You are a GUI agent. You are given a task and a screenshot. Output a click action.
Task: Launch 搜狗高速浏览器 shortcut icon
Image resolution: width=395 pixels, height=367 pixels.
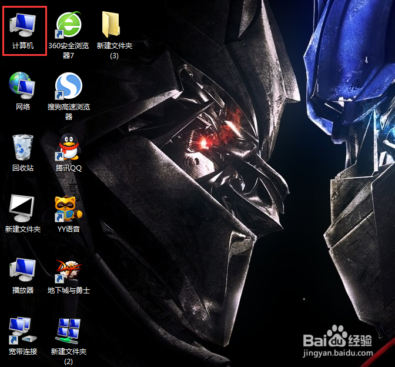[x=69, y=86]
